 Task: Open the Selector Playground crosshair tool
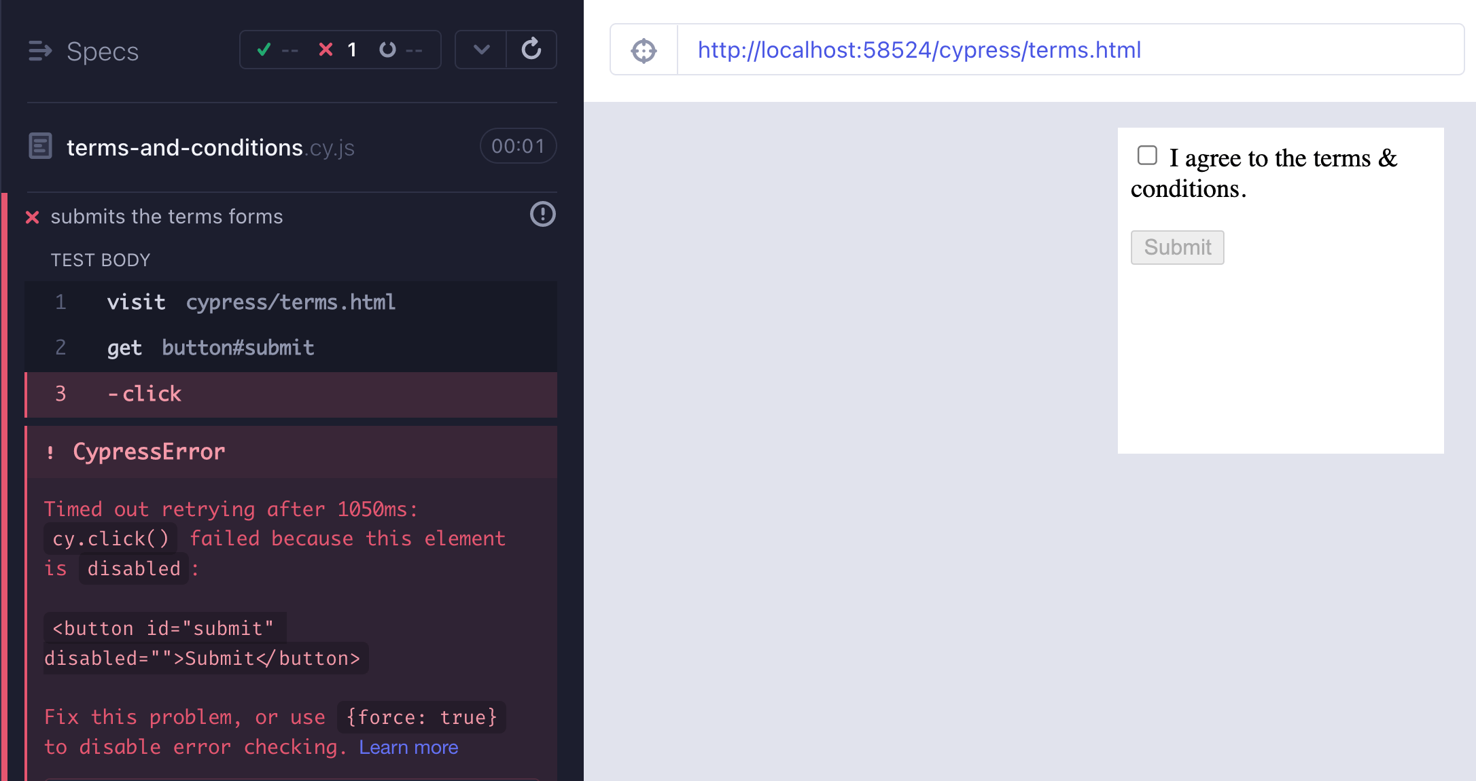[642, 50]
